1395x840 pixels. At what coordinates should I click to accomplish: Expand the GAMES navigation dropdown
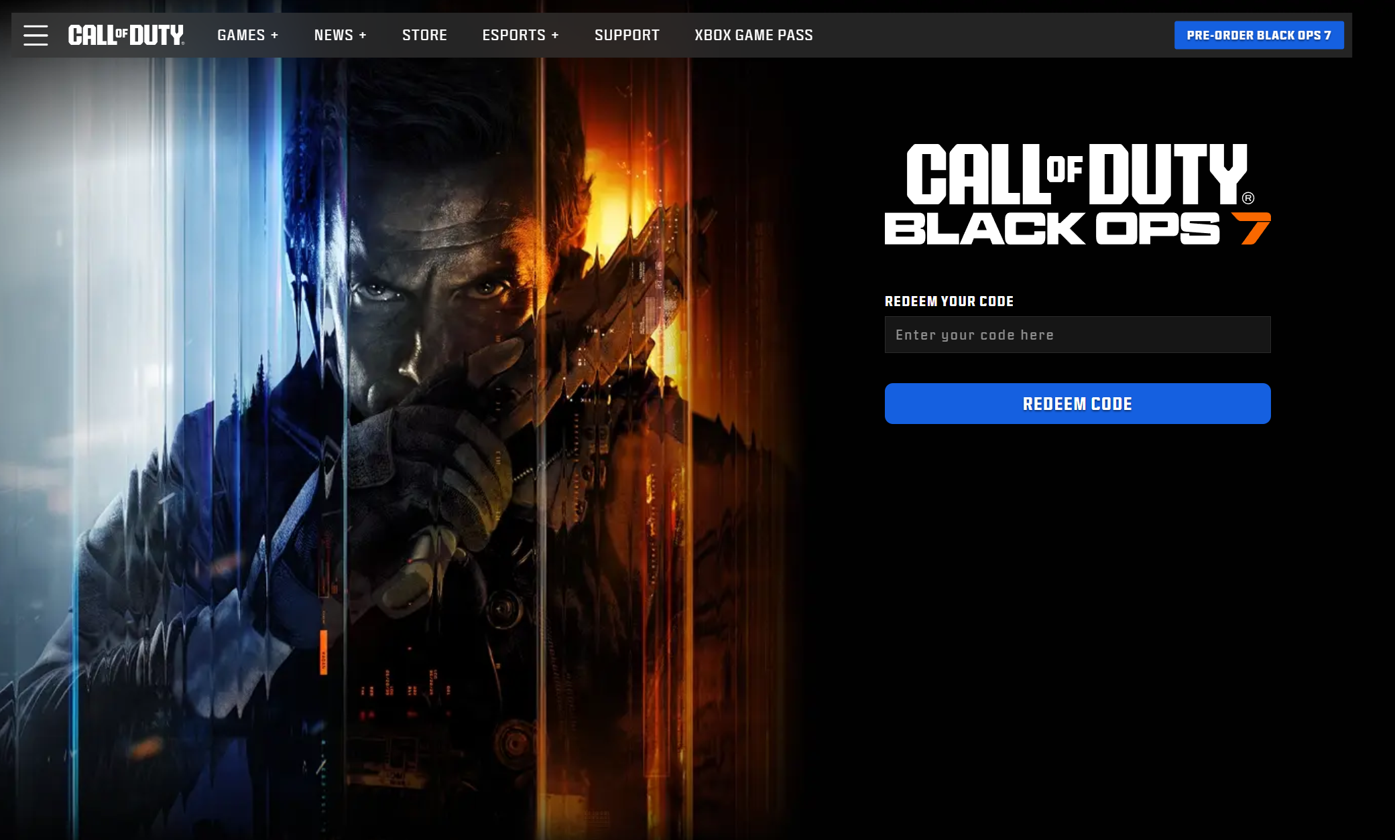pos(241,35)
